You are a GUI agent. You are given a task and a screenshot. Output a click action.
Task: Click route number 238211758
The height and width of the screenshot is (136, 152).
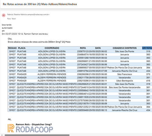click(x=83, y=78)
